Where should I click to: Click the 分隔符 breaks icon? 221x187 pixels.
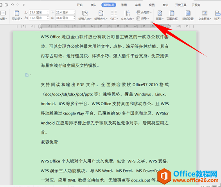click(x=138, y=12)
